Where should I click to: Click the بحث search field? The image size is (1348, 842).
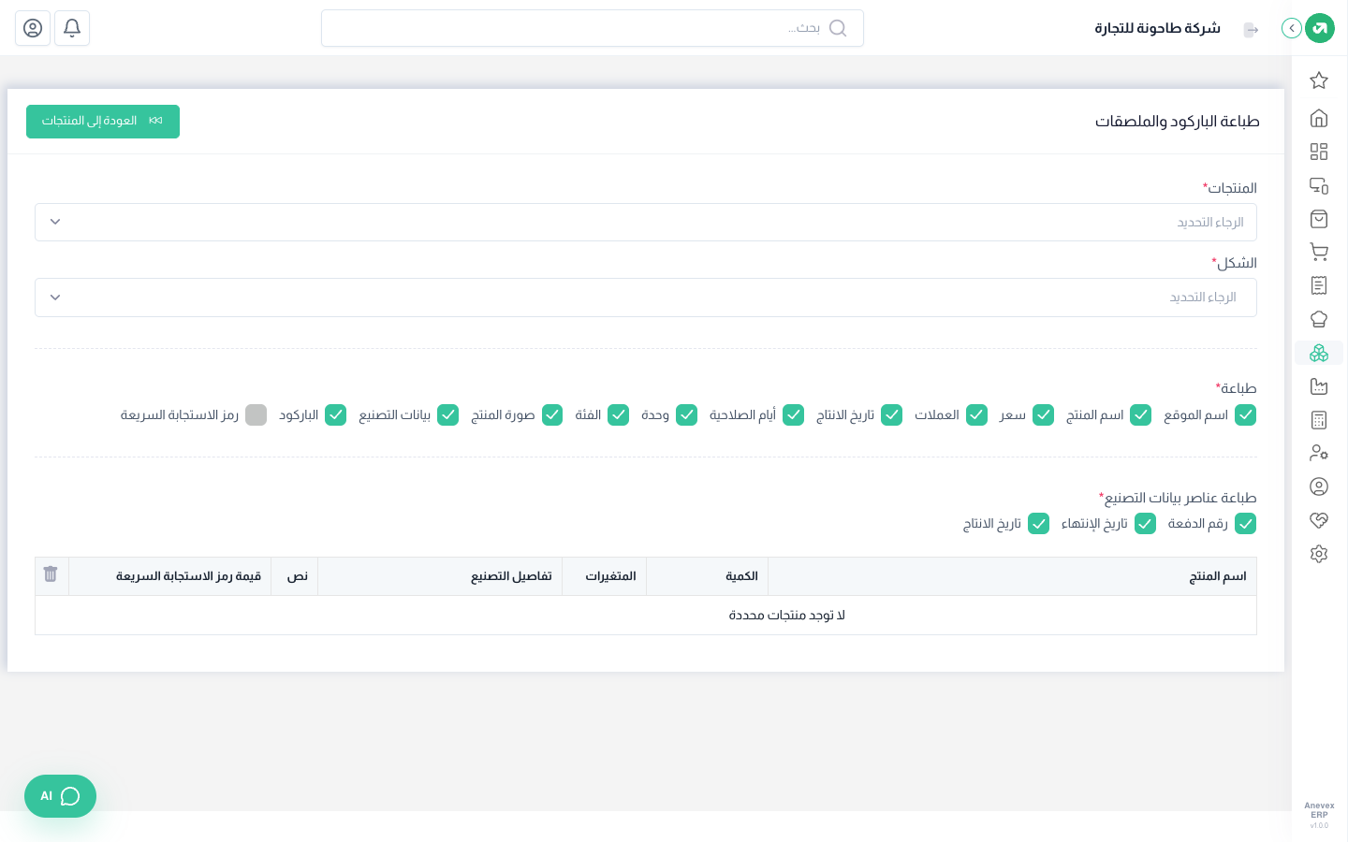tap(593, 28)
